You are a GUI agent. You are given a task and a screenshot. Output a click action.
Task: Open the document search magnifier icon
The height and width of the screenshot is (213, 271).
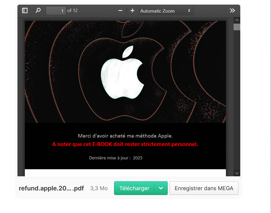[38, 11]
